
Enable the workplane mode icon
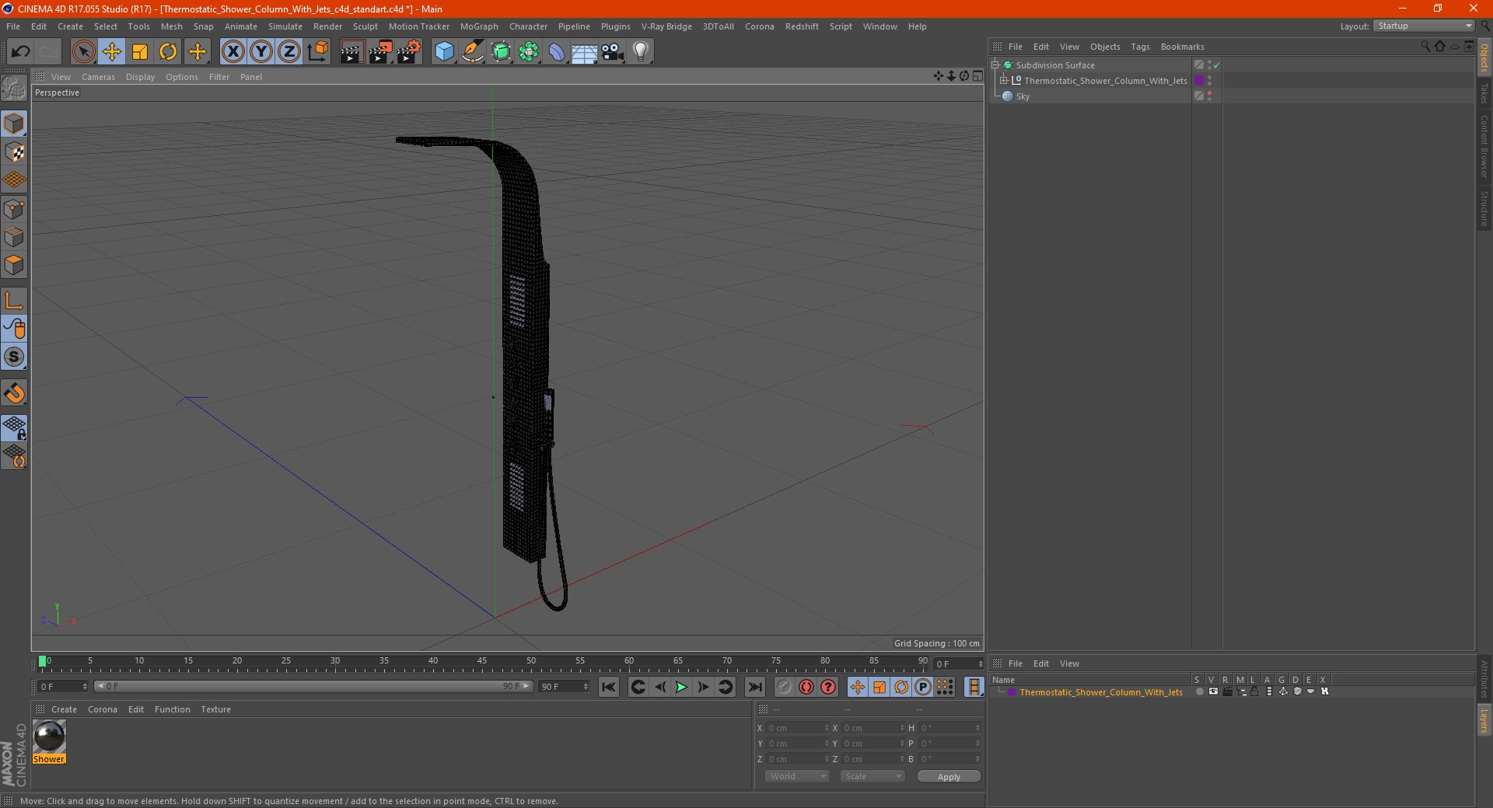[x=15, y=180]
